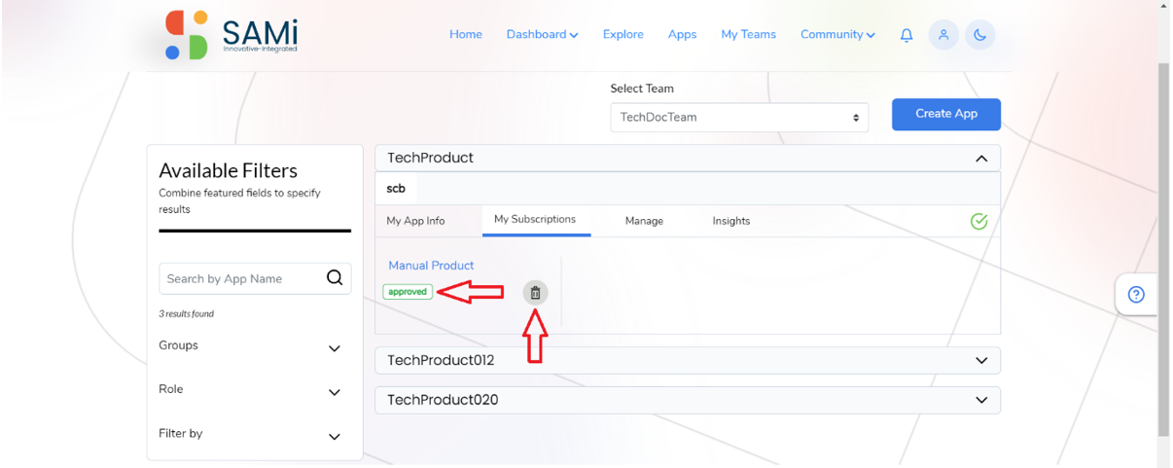This screenshot has height=468, width=1173.
Task: Open the Select Team dropdown
Action: click(739, 117)
